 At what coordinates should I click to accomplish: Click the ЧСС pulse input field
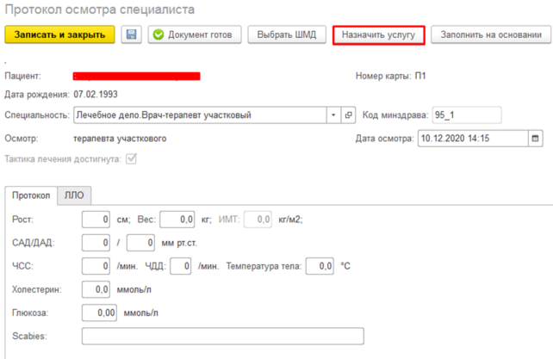(x=96, y=267)
